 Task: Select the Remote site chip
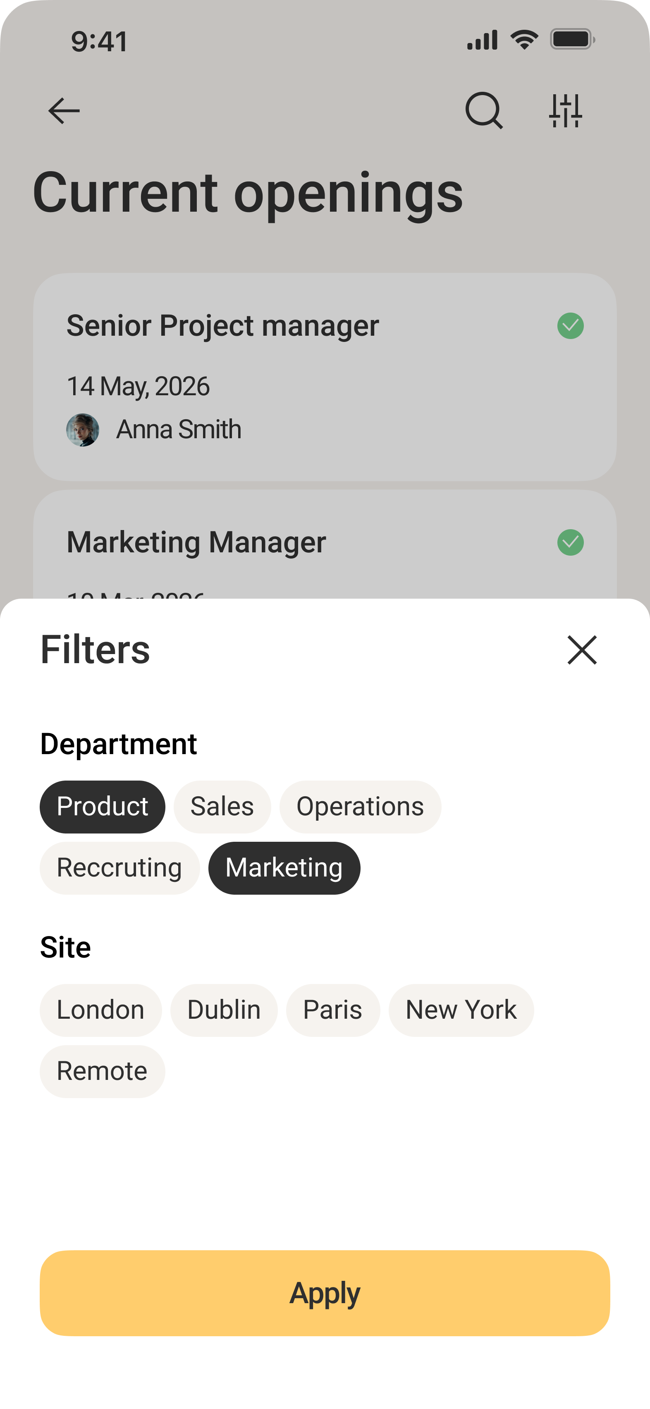click(102, 1072)
